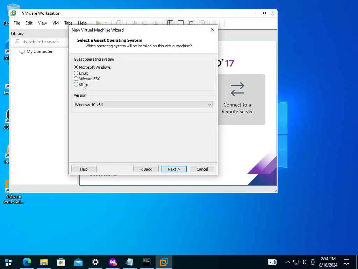
Task: Maximize the VMware Workstation window
Action: [264, 13]
